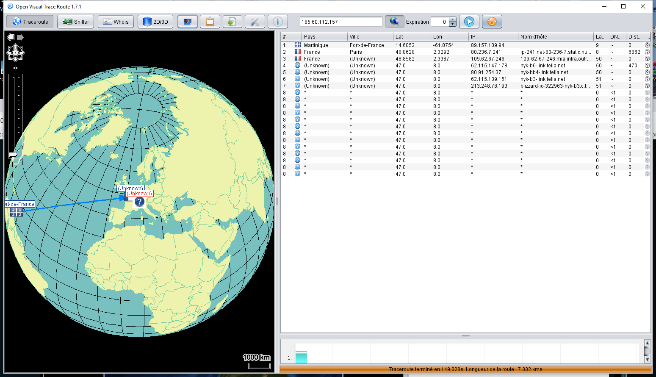Select the France Paris row

(465, 52)
